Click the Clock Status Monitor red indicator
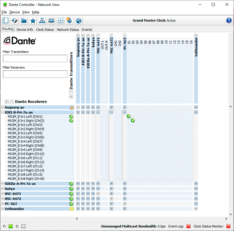Image resolution: width=234 pixels, height=231 pixels. click(x=228, y=226)
